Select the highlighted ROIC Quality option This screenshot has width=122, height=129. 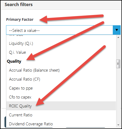tap(61, 106)
